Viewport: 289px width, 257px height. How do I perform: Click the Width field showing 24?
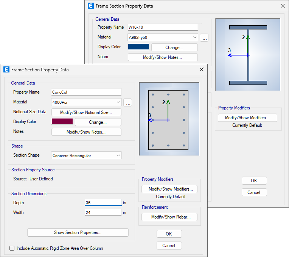[x=103, y=212]
